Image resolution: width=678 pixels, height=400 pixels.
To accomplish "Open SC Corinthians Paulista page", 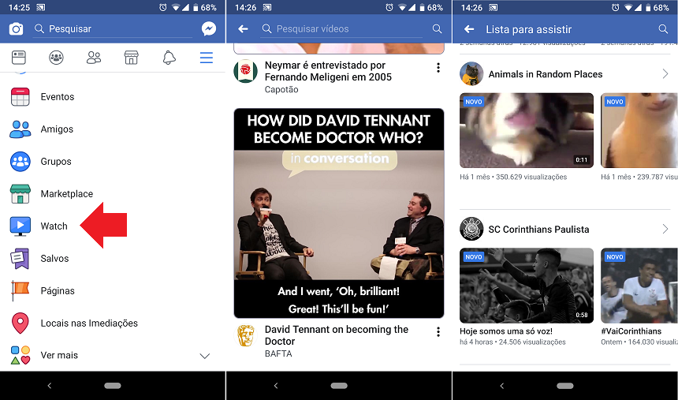I will [x=538, y=230].
